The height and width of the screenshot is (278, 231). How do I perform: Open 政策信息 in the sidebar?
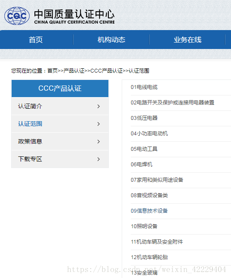tap(60, 141)
